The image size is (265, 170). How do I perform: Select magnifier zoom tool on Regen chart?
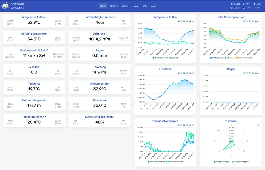(250, 73)
